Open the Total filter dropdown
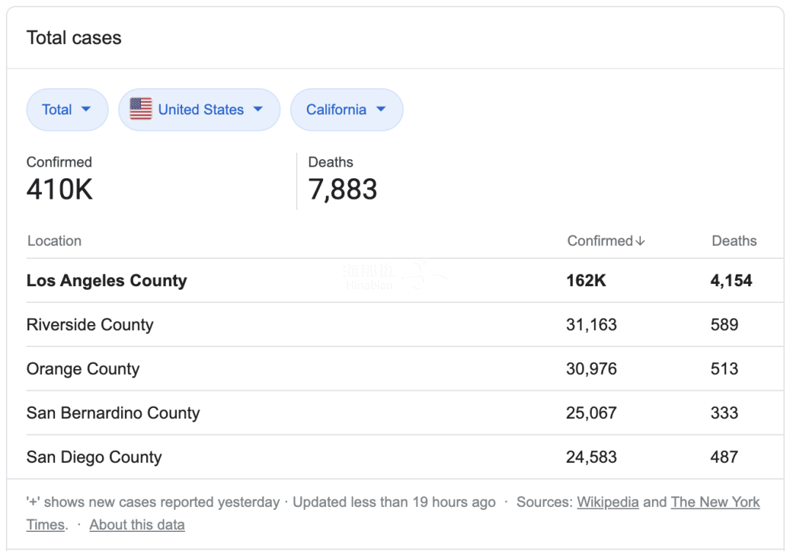Viewport: 793px width, 551px height. [x=68, y=110]
